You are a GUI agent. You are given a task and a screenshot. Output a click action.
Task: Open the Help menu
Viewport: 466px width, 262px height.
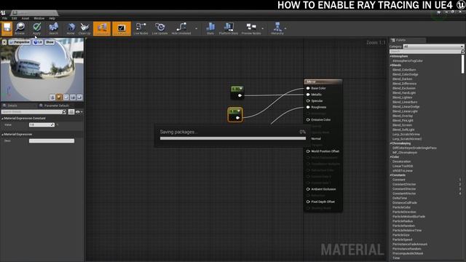[52, 18]
